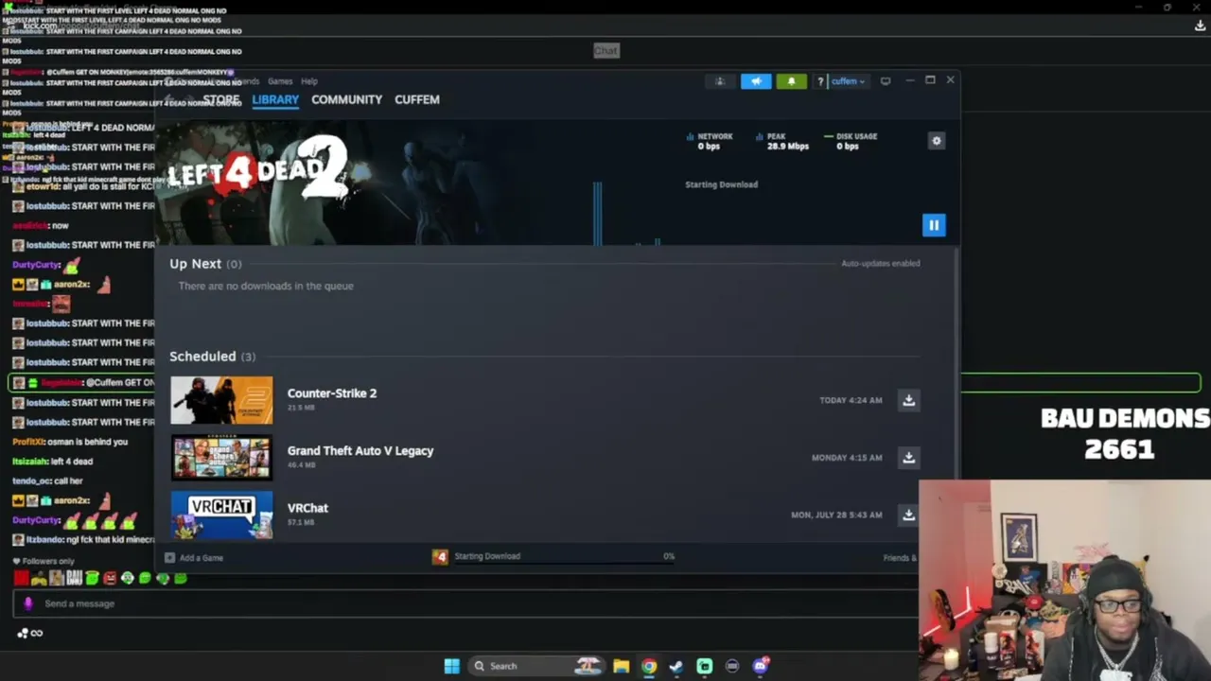Open the Steam announcements megaphone button

point(756,81)
